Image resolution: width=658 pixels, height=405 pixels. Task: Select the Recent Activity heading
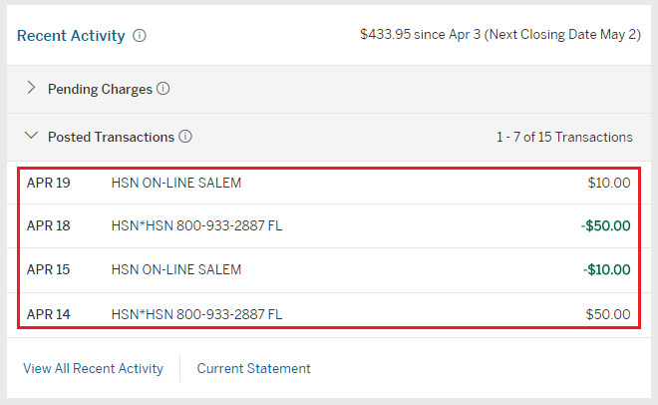pyautogui.click(x=71, y=36)
